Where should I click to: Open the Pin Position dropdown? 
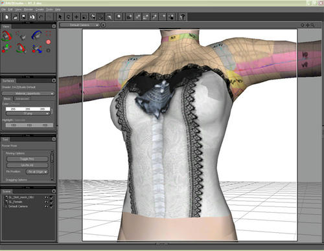point(37,172)
